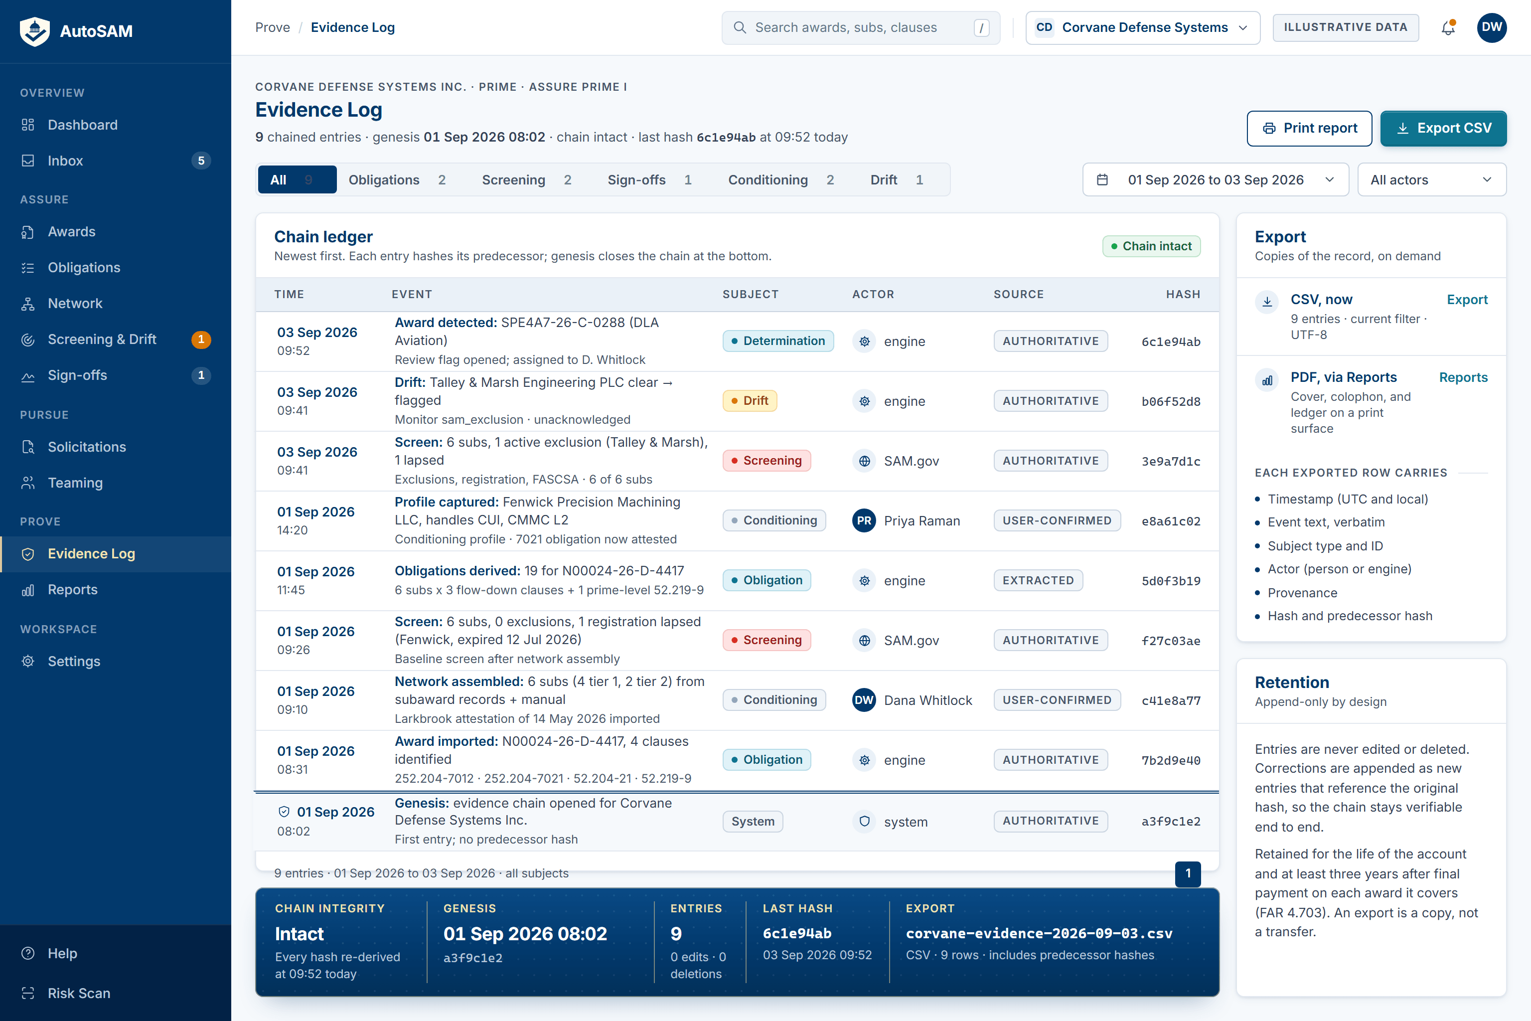
Task: Open Sign-offs in the sidebar
Action: (115, 374)
